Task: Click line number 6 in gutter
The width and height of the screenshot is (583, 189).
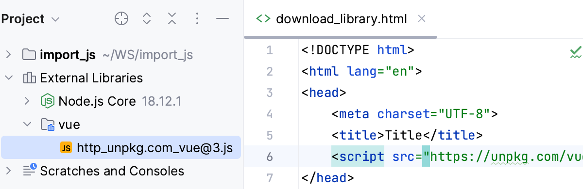Action: 270,157
